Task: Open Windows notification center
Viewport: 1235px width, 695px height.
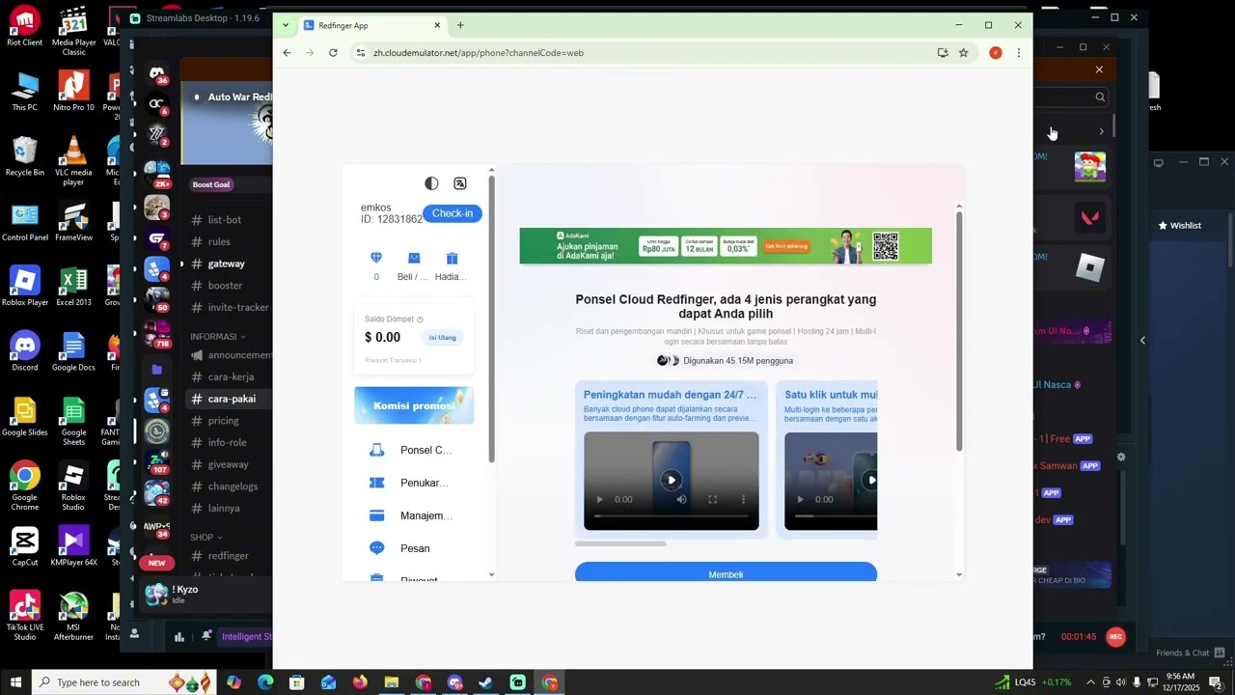Action: [x=1216, y=682]
